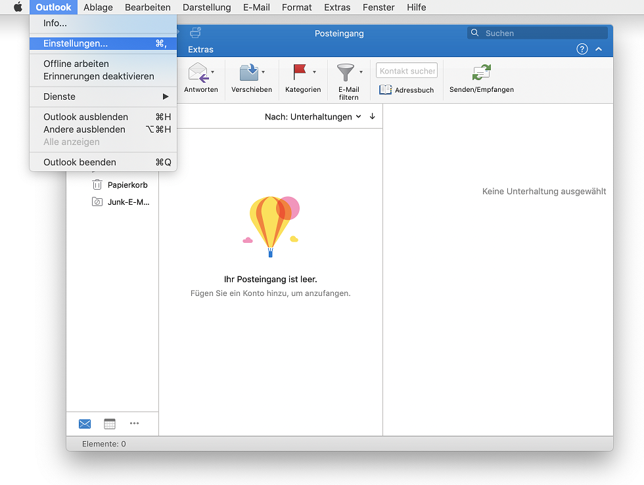Expand the Dienste submenu
Image resolution: width=644 pixels, height=485 pixels.
(103, 97)
